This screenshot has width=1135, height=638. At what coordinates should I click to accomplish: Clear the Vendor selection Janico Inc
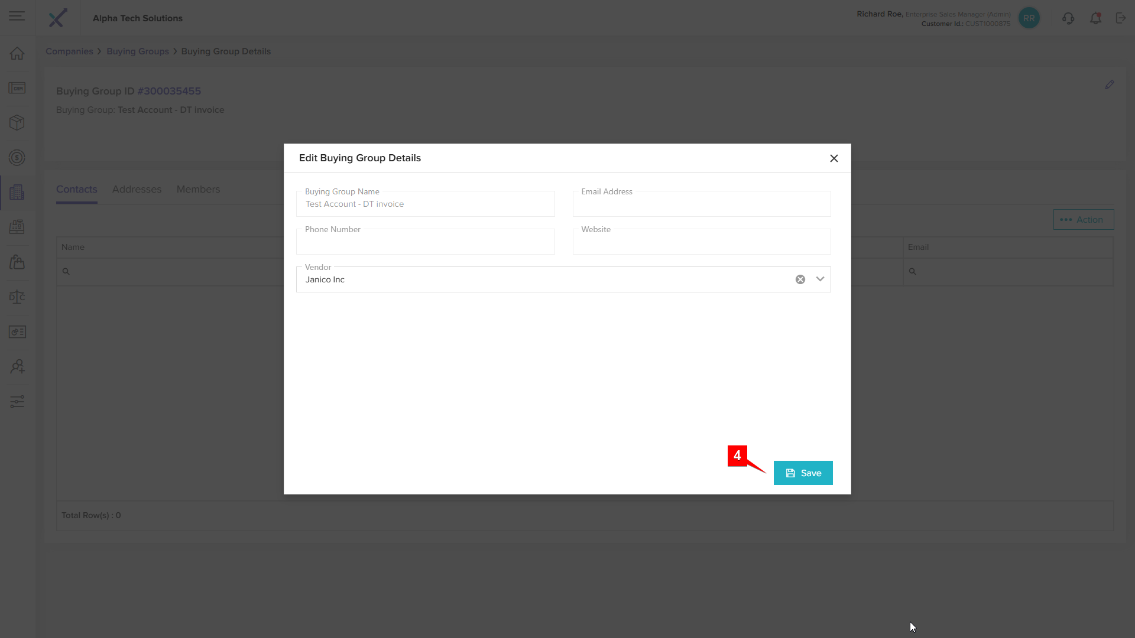[x=800, y=279]
